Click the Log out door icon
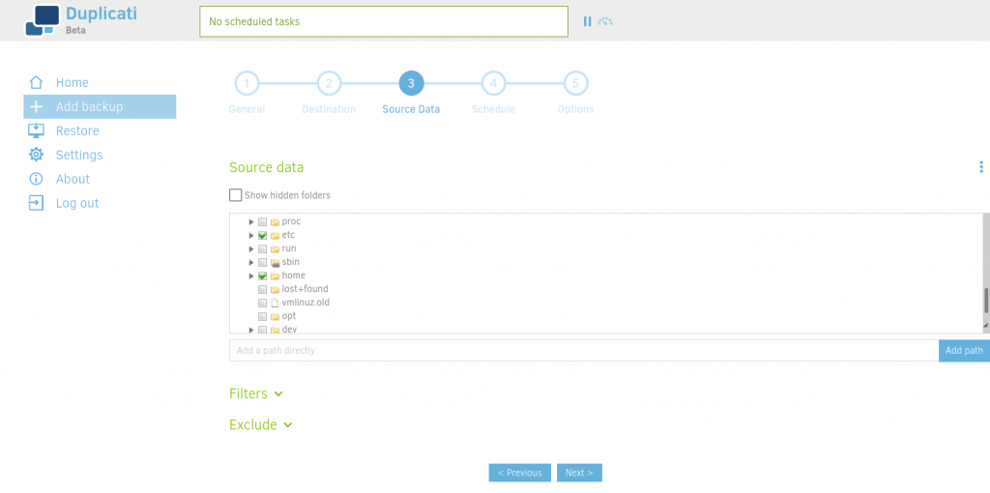Image resolution: width=990 pixels, height=493 pixels. [36, 203]
